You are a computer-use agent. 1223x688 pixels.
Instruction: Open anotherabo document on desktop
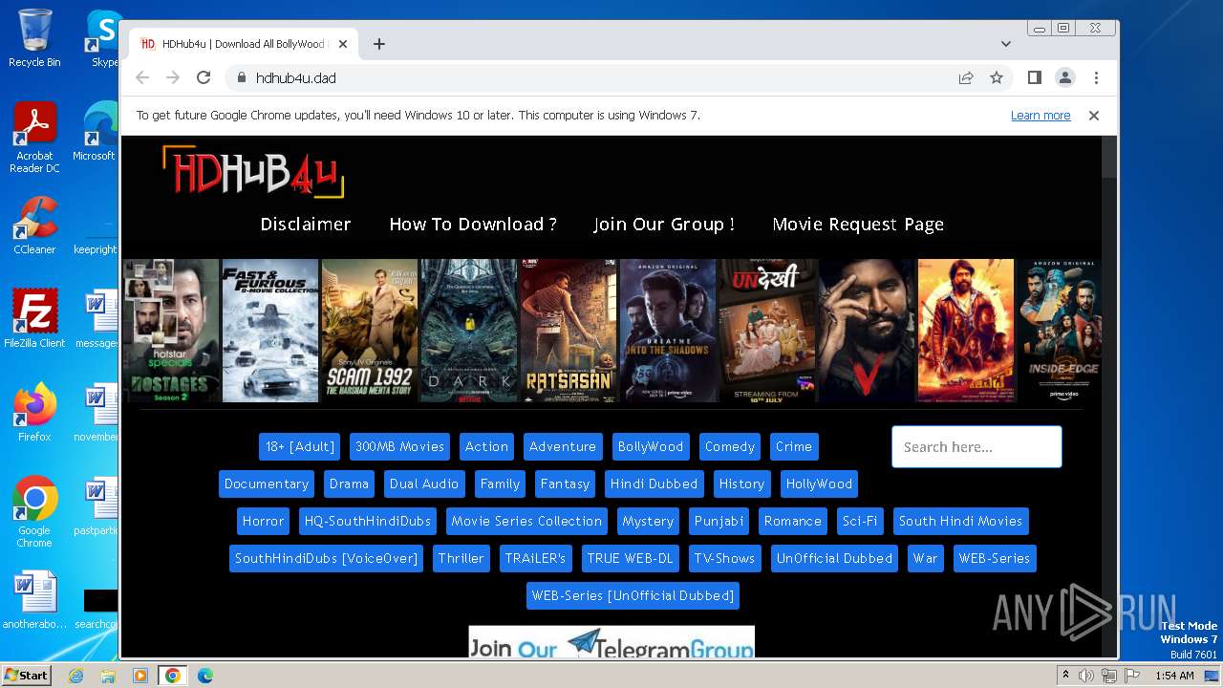(x=34, y=600)
